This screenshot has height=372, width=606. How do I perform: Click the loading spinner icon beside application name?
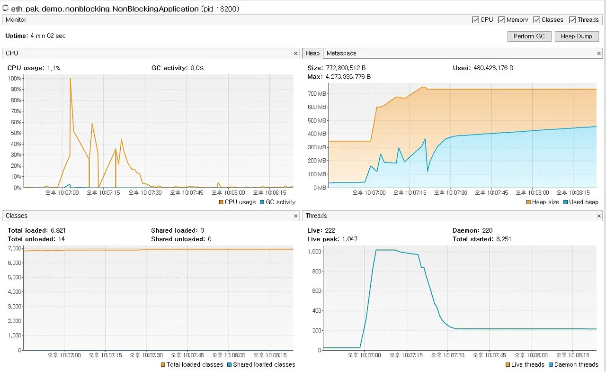coord(6,8)
